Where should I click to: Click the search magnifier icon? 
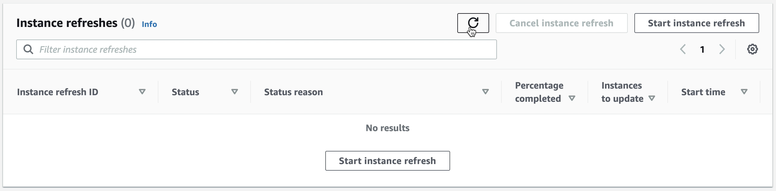click(x=28, y=50)
